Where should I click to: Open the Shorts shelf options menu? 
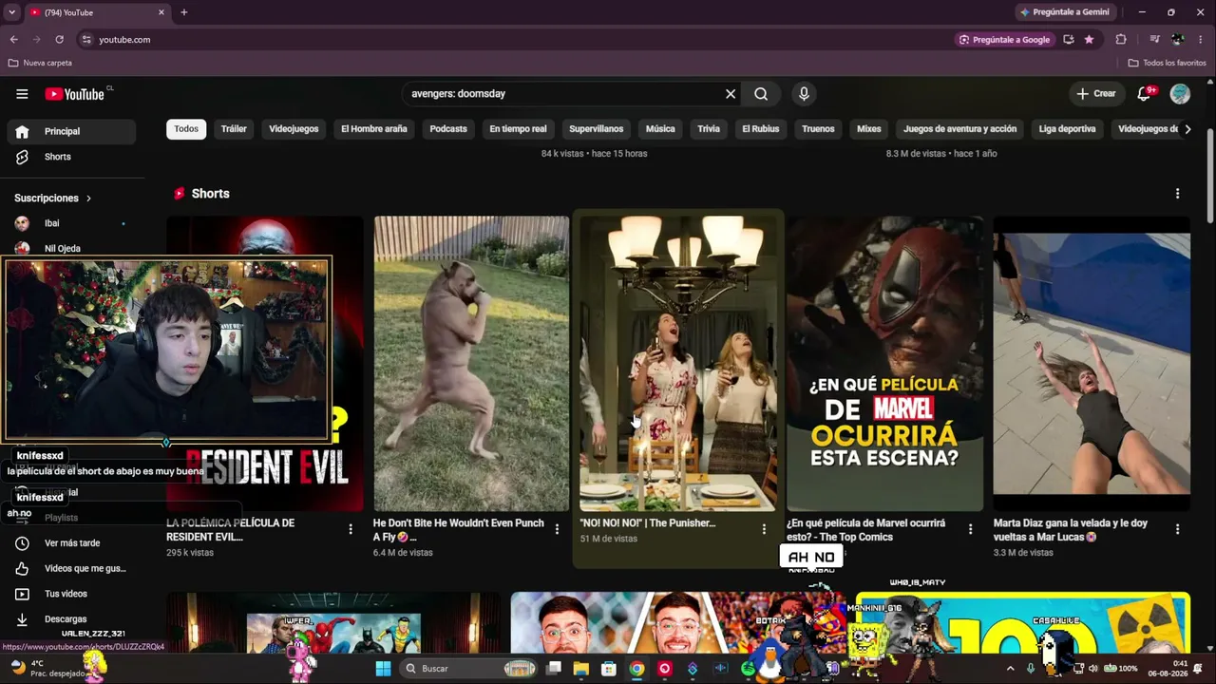(1178, 194)
